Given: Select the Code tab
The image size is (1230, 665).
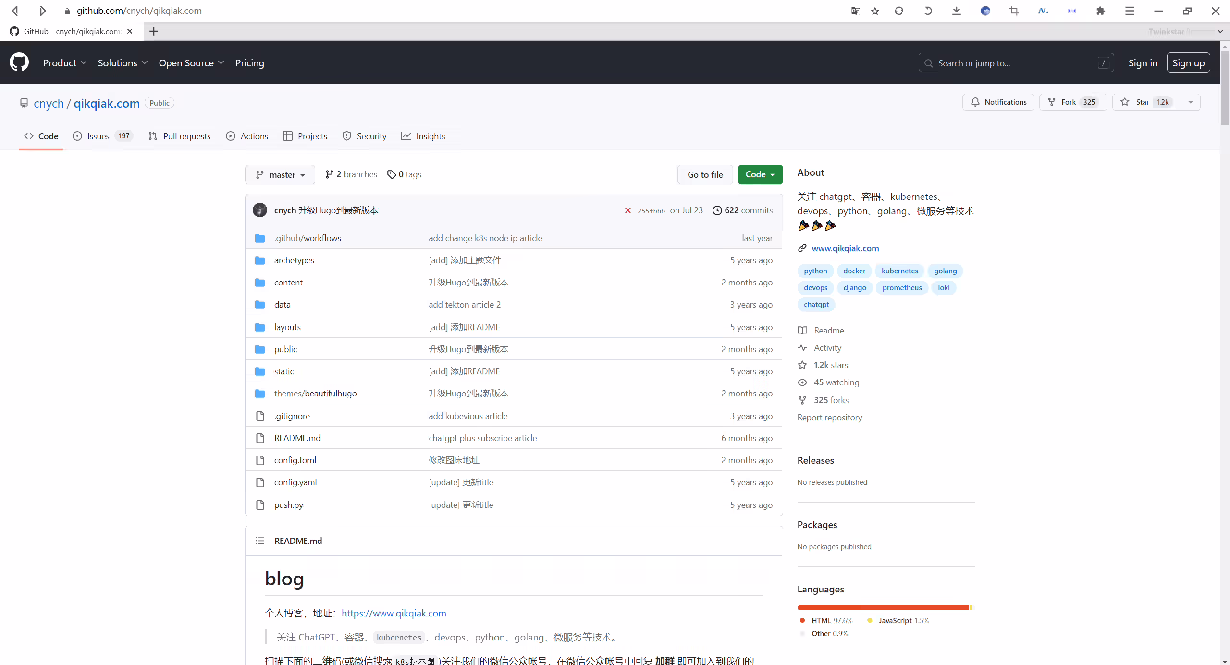Looking at the screenshot, I should click(x=41, y=136).
